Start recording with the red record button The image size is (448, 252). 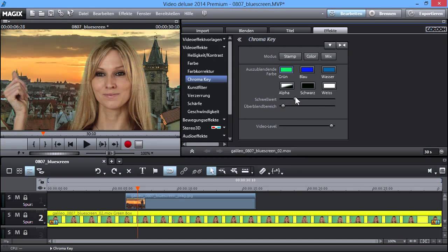pyautogui.click(x=128, y=144)
